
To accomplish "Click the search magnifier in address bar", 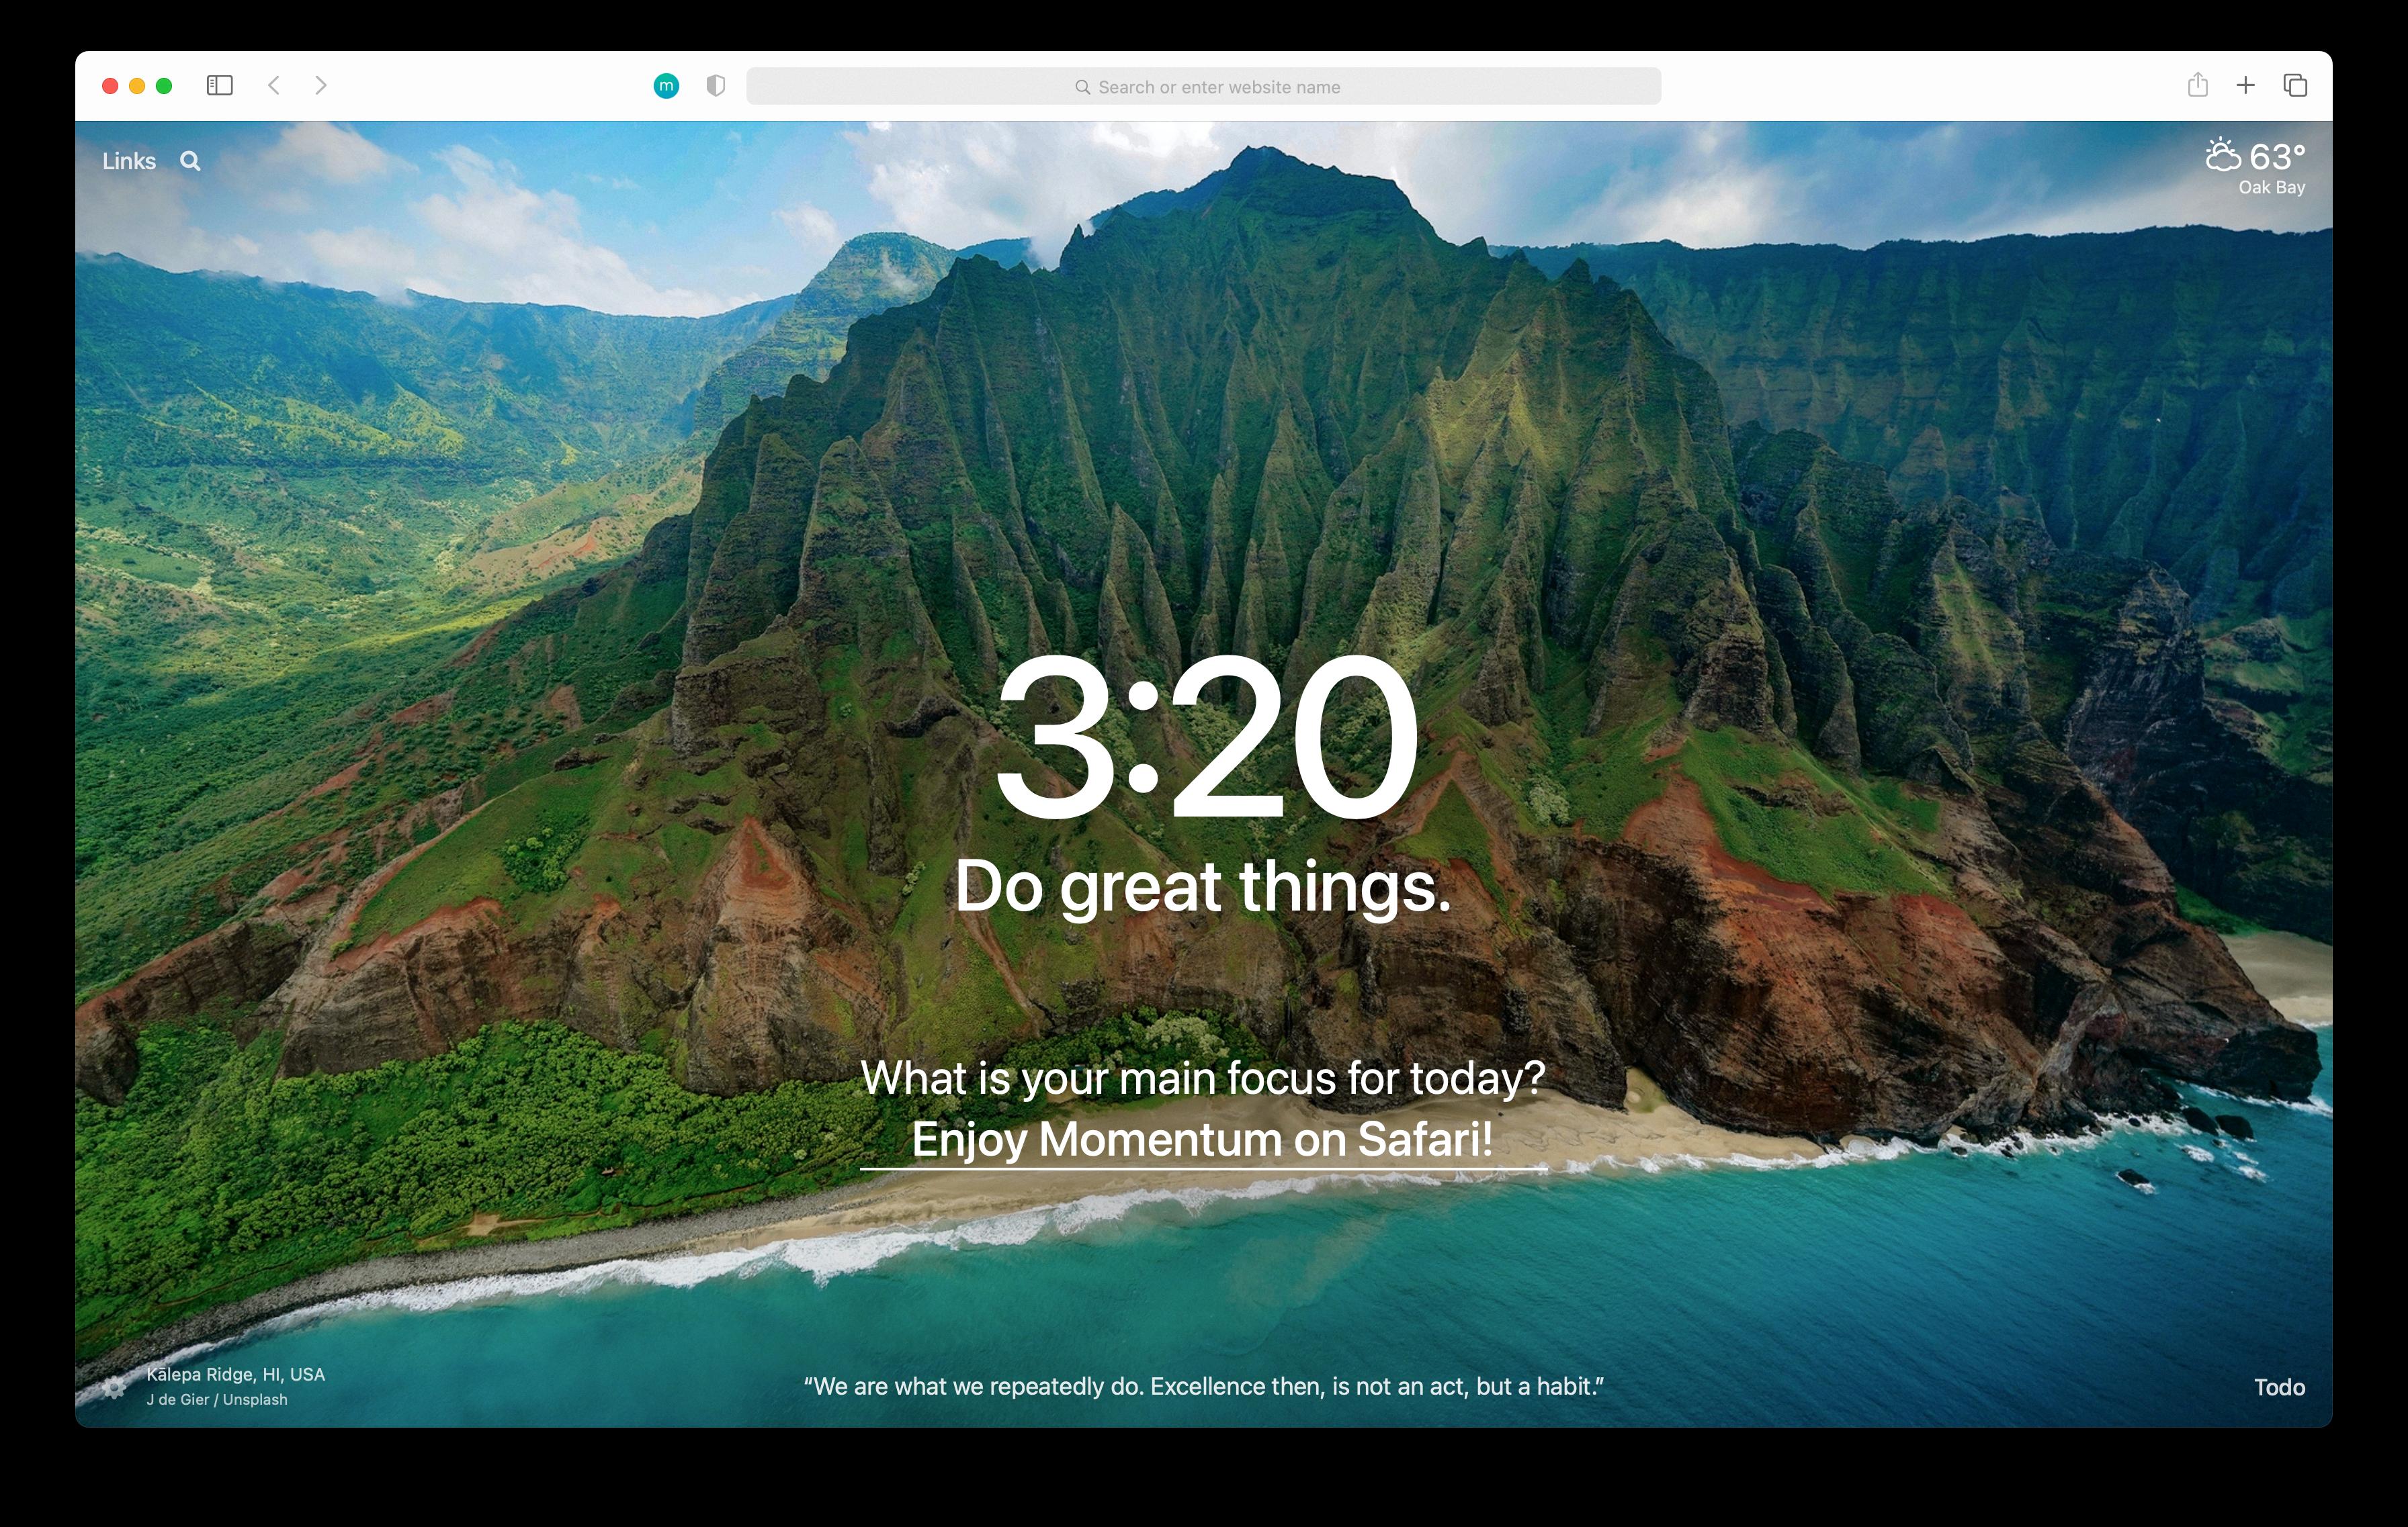I will point(1082,88).
